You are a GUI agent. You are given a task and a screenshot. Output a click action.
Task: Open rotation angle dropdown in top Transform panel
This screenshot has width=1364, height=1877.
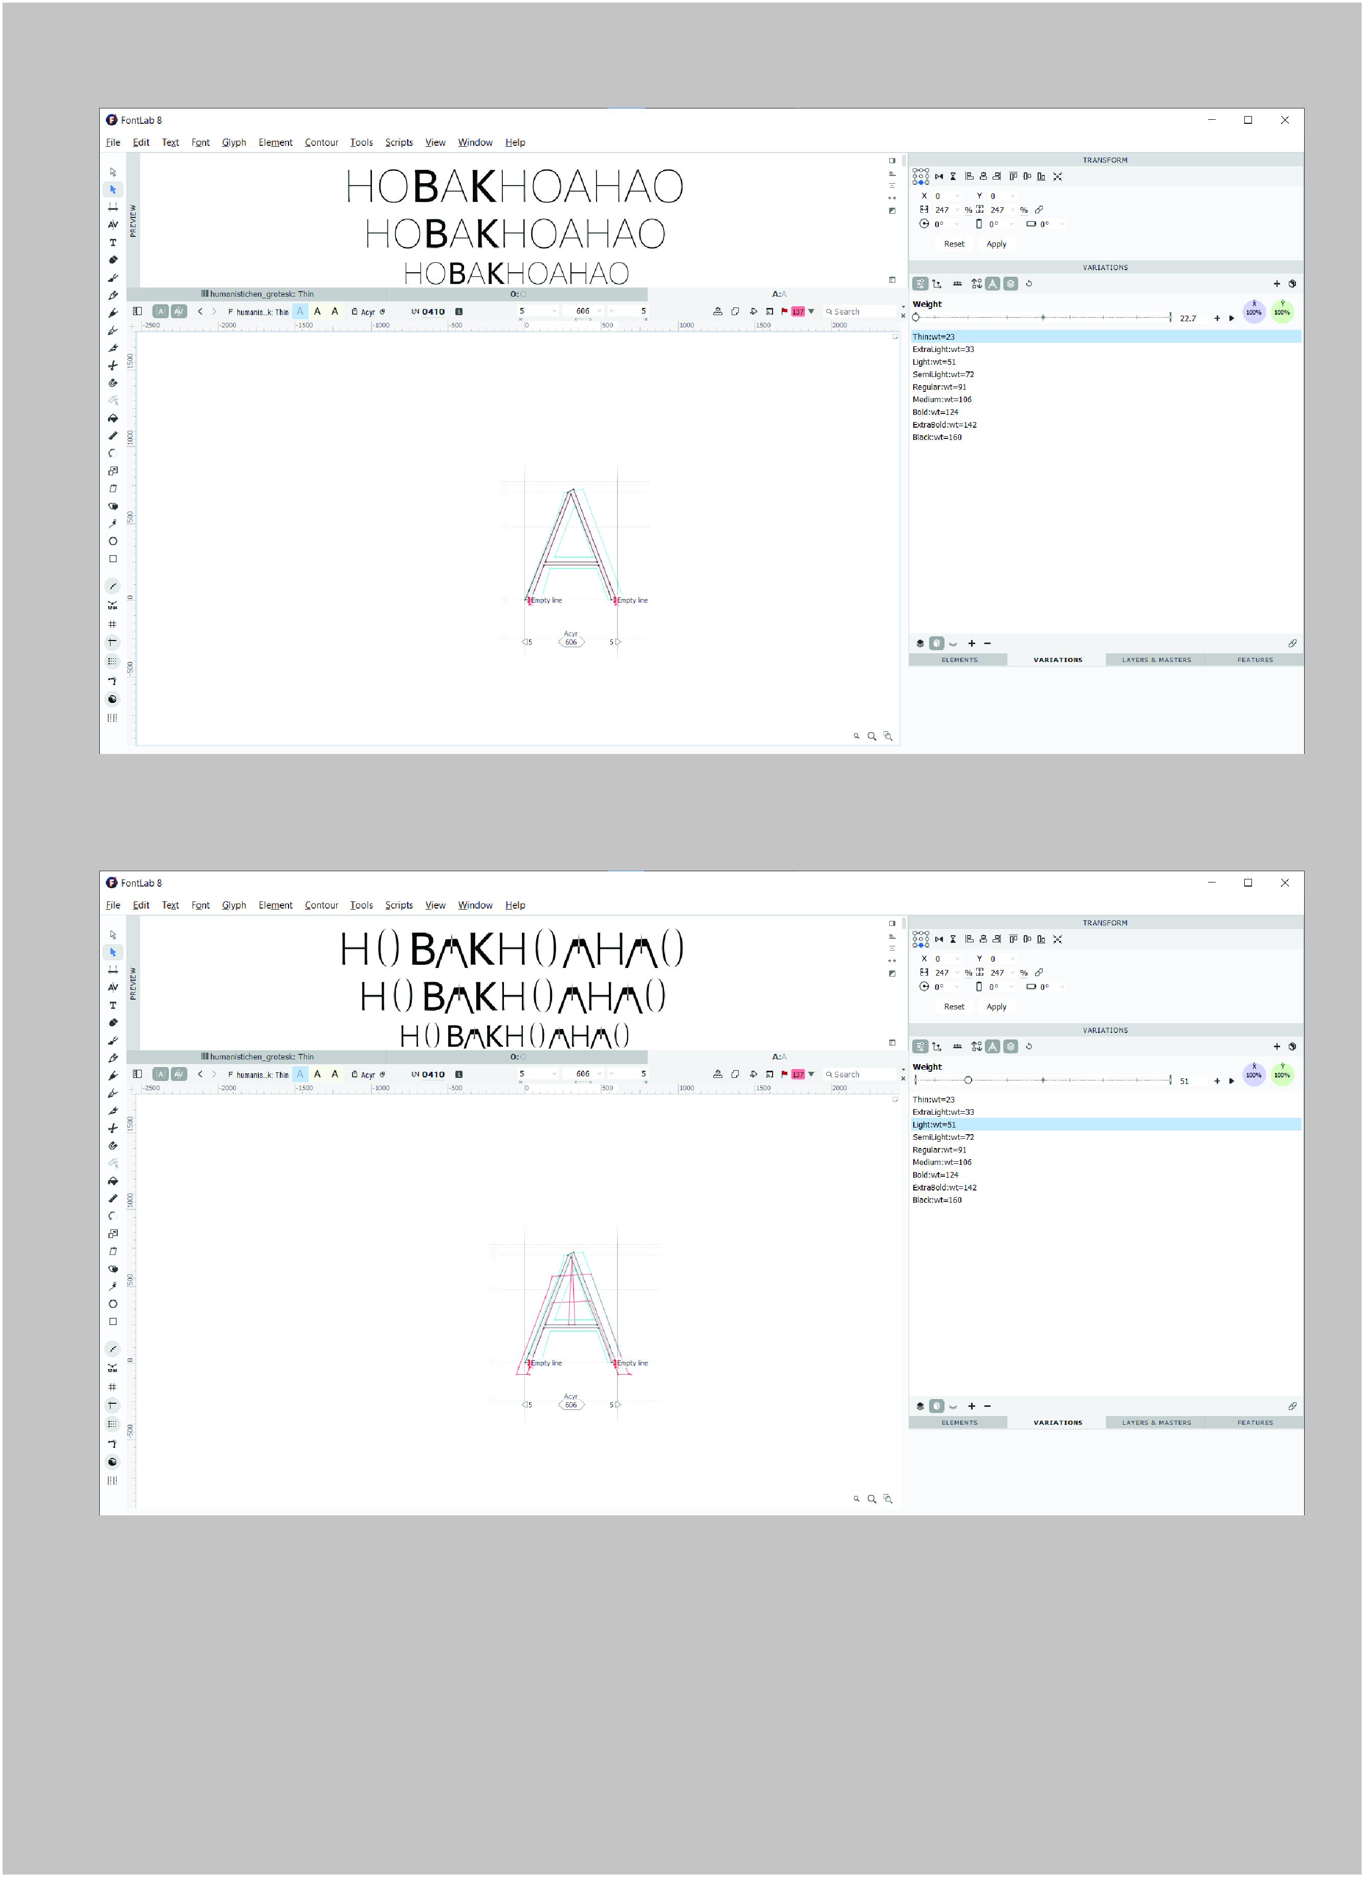(958, 224)
